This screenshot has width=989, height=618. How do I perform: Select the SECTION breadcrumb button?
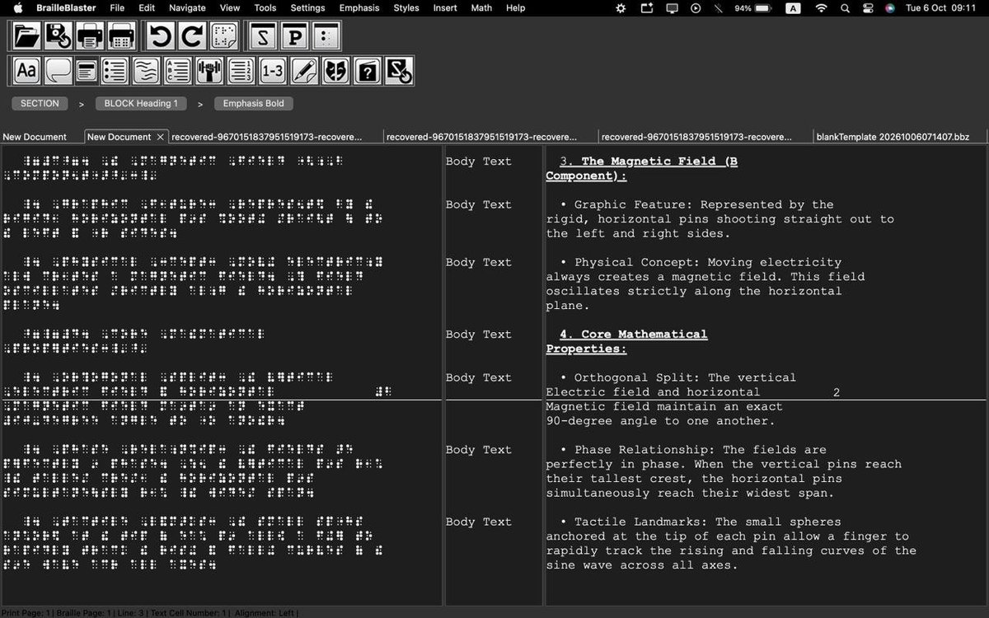point(40,104)
